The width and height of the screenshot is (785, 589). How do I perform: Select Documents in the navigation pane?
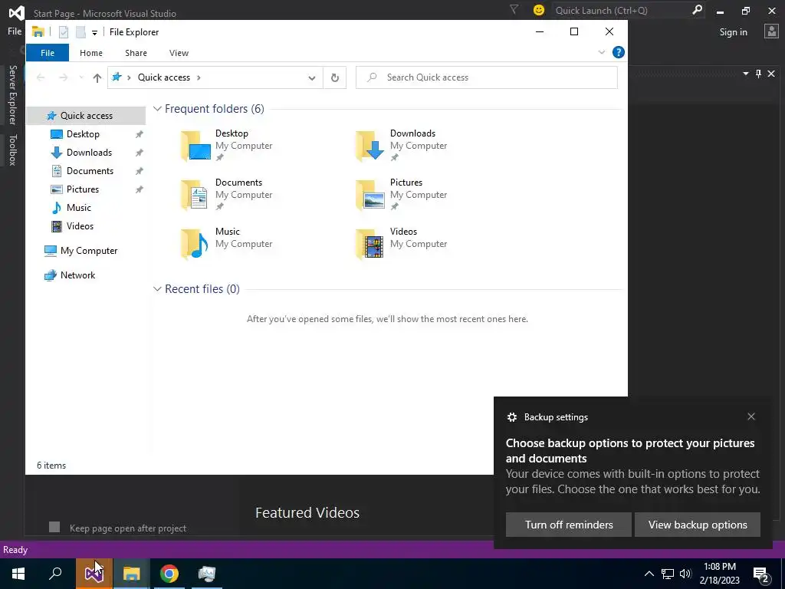90,171
